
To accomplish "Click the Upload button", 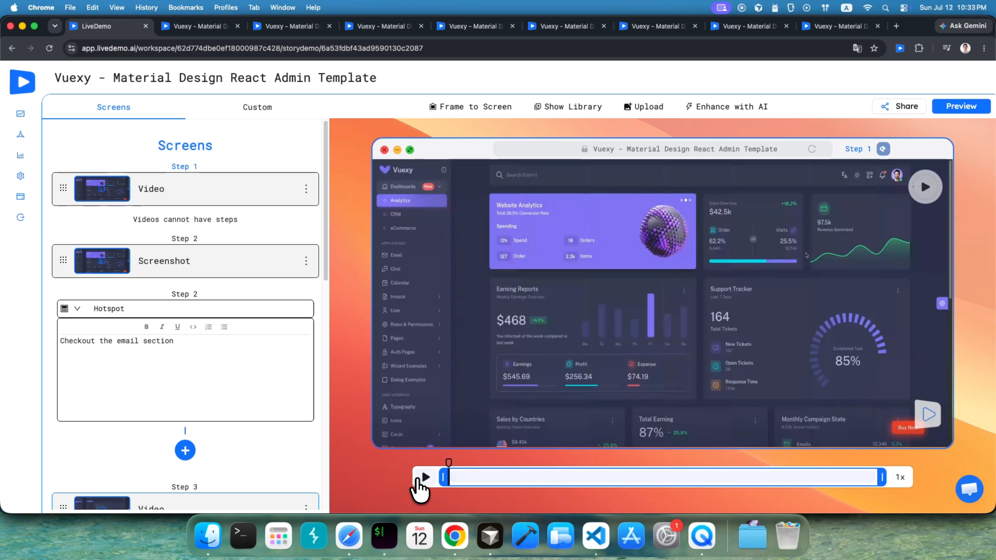I will (x=644, y=107).
